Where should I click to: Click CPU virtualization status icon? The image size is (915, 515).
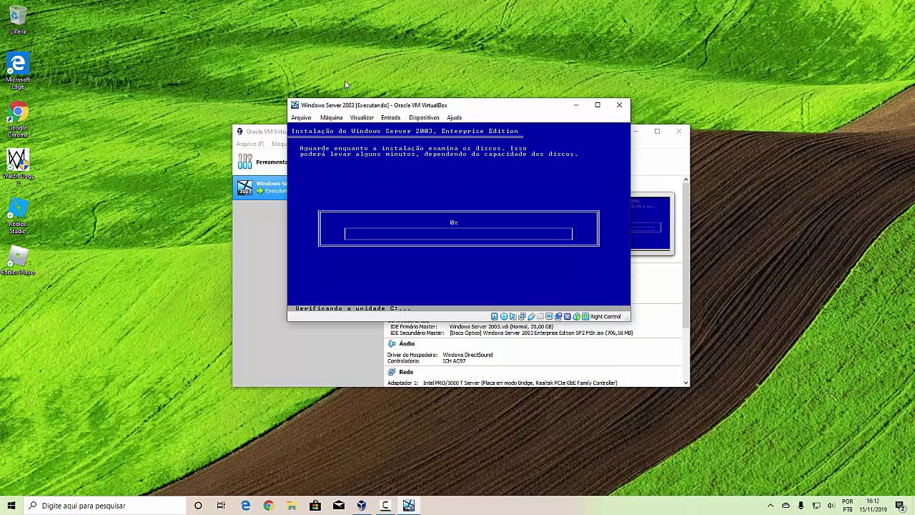click(x=568, y=316)
